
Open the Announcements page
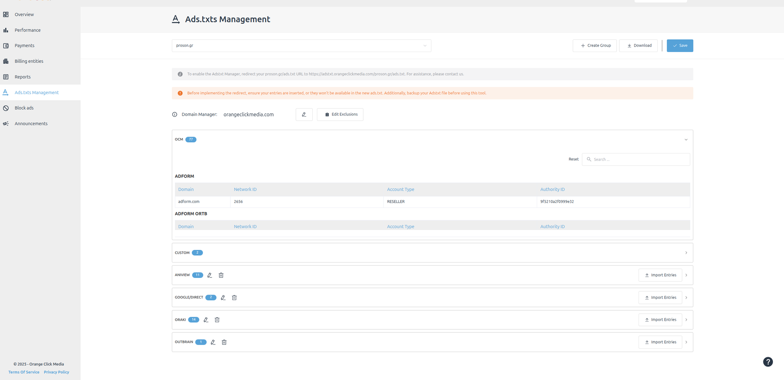(x=31, y=123)
